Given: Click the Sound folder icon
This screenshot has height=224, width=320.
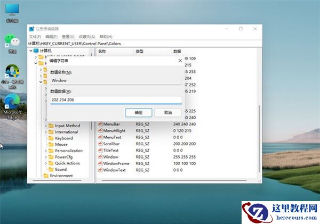Looking at the screenshot, I should tap(51, 169).
